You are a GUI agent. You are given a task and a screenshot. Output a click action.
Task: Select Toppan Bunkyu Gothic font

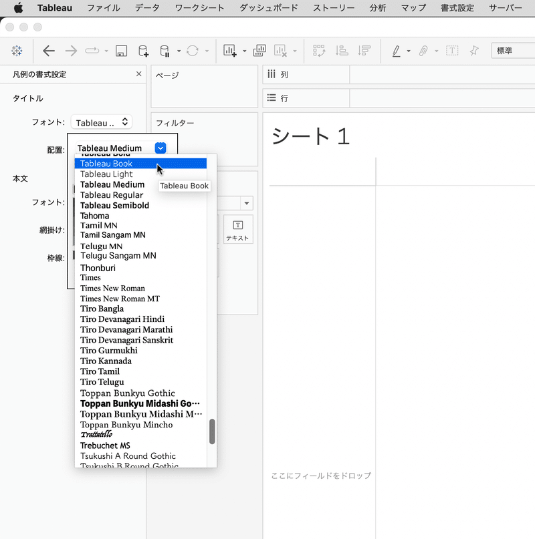point(140,393)
